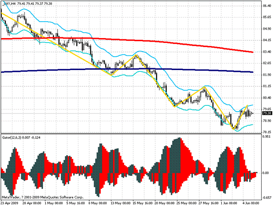Click the 20 May 08:00 time label
The height and width of the screenshot is (206, 275).
click(x=165, y=203)
